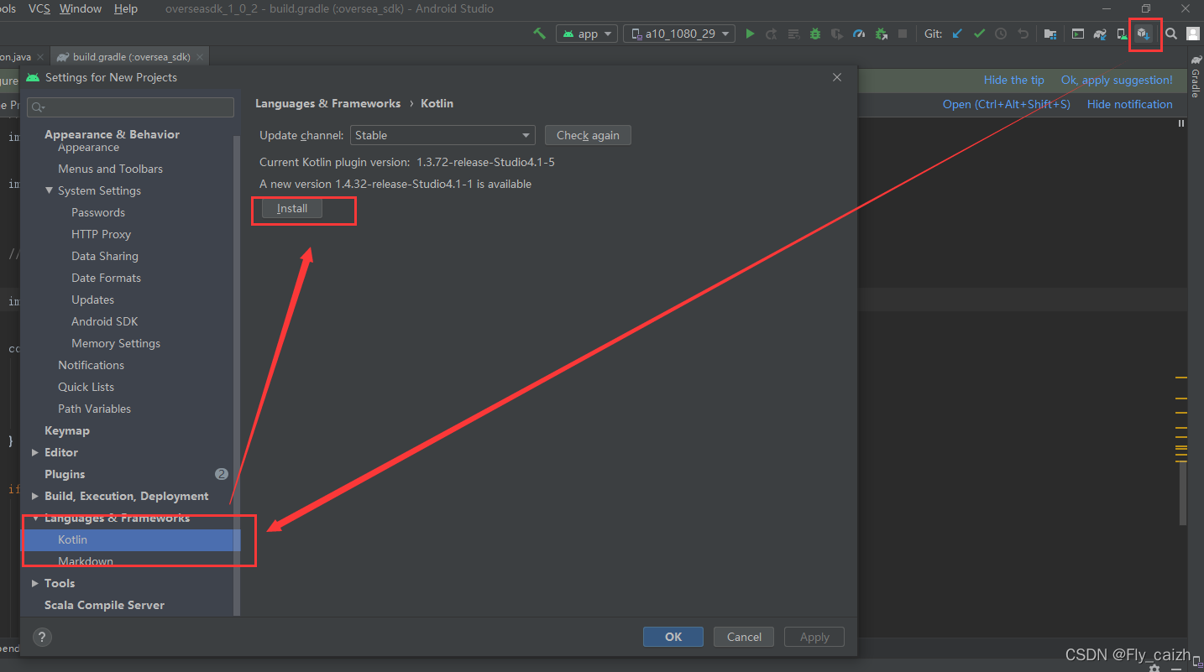Click Sync Project with Gradle Files icon
Viewport: 1204px width, 672px height.
click(1100, 34)
